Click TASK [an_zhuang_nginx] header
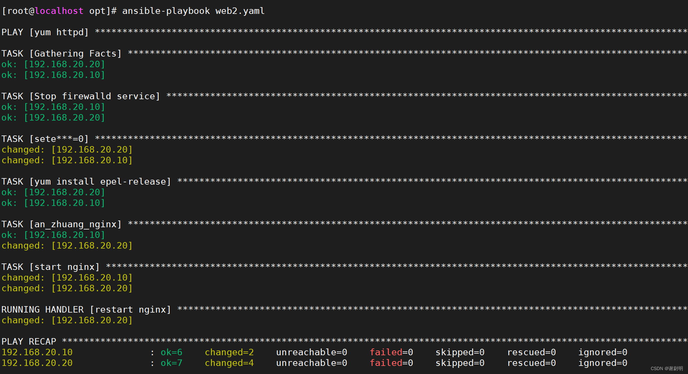 click(x=61, y=224)
